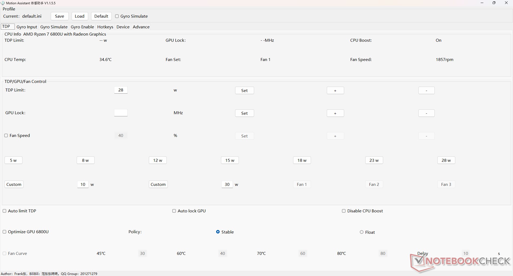Click the TDP Limit value field
Image resolution: width=513 pixels, height=276 pixels.
pos(121,90)
